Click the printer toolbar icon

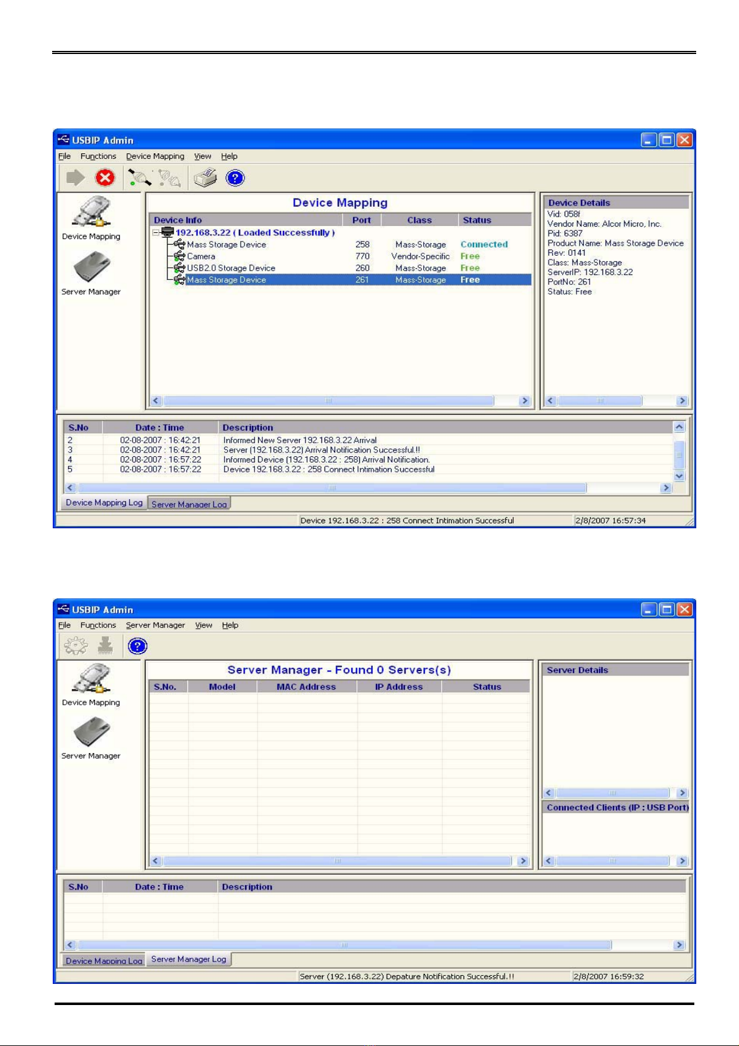pos(205,178)
